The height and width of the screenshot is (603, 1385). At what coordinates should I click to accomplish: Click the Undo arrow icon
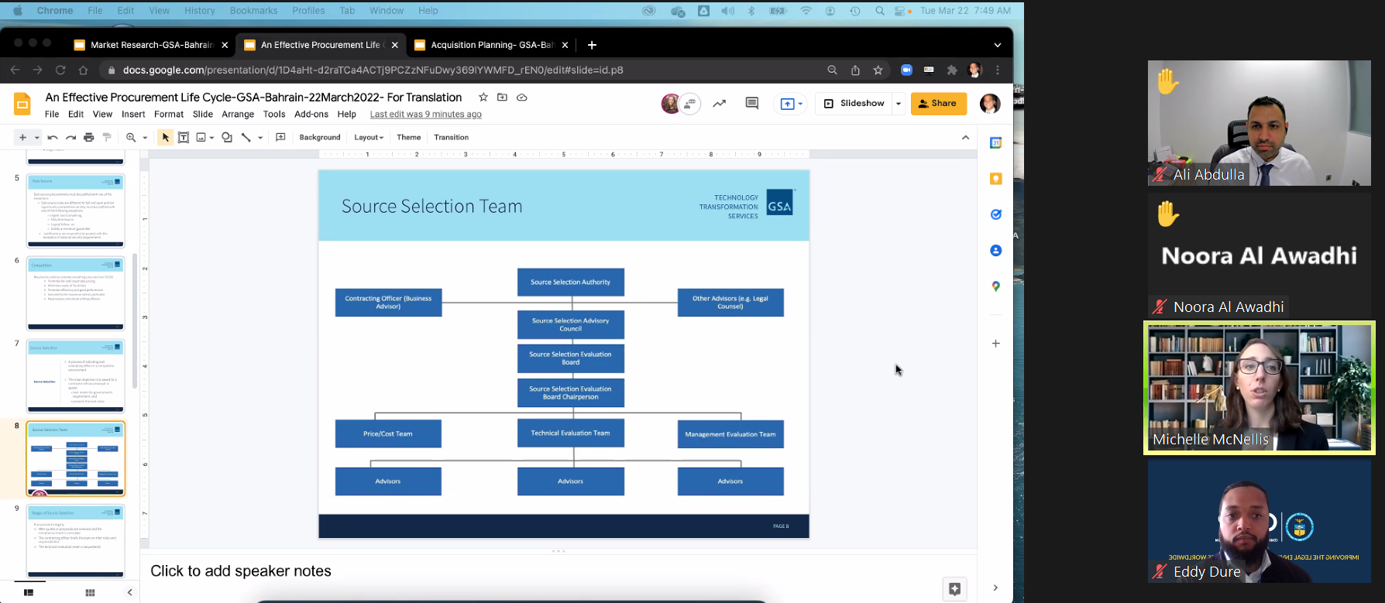53,137
